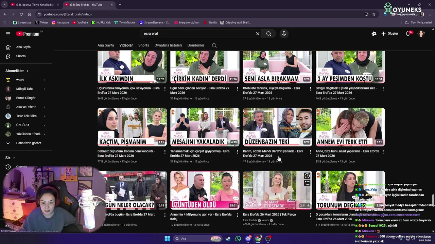Go back in browser history
This screenshot has height=244, width=435.
[5, 14]
